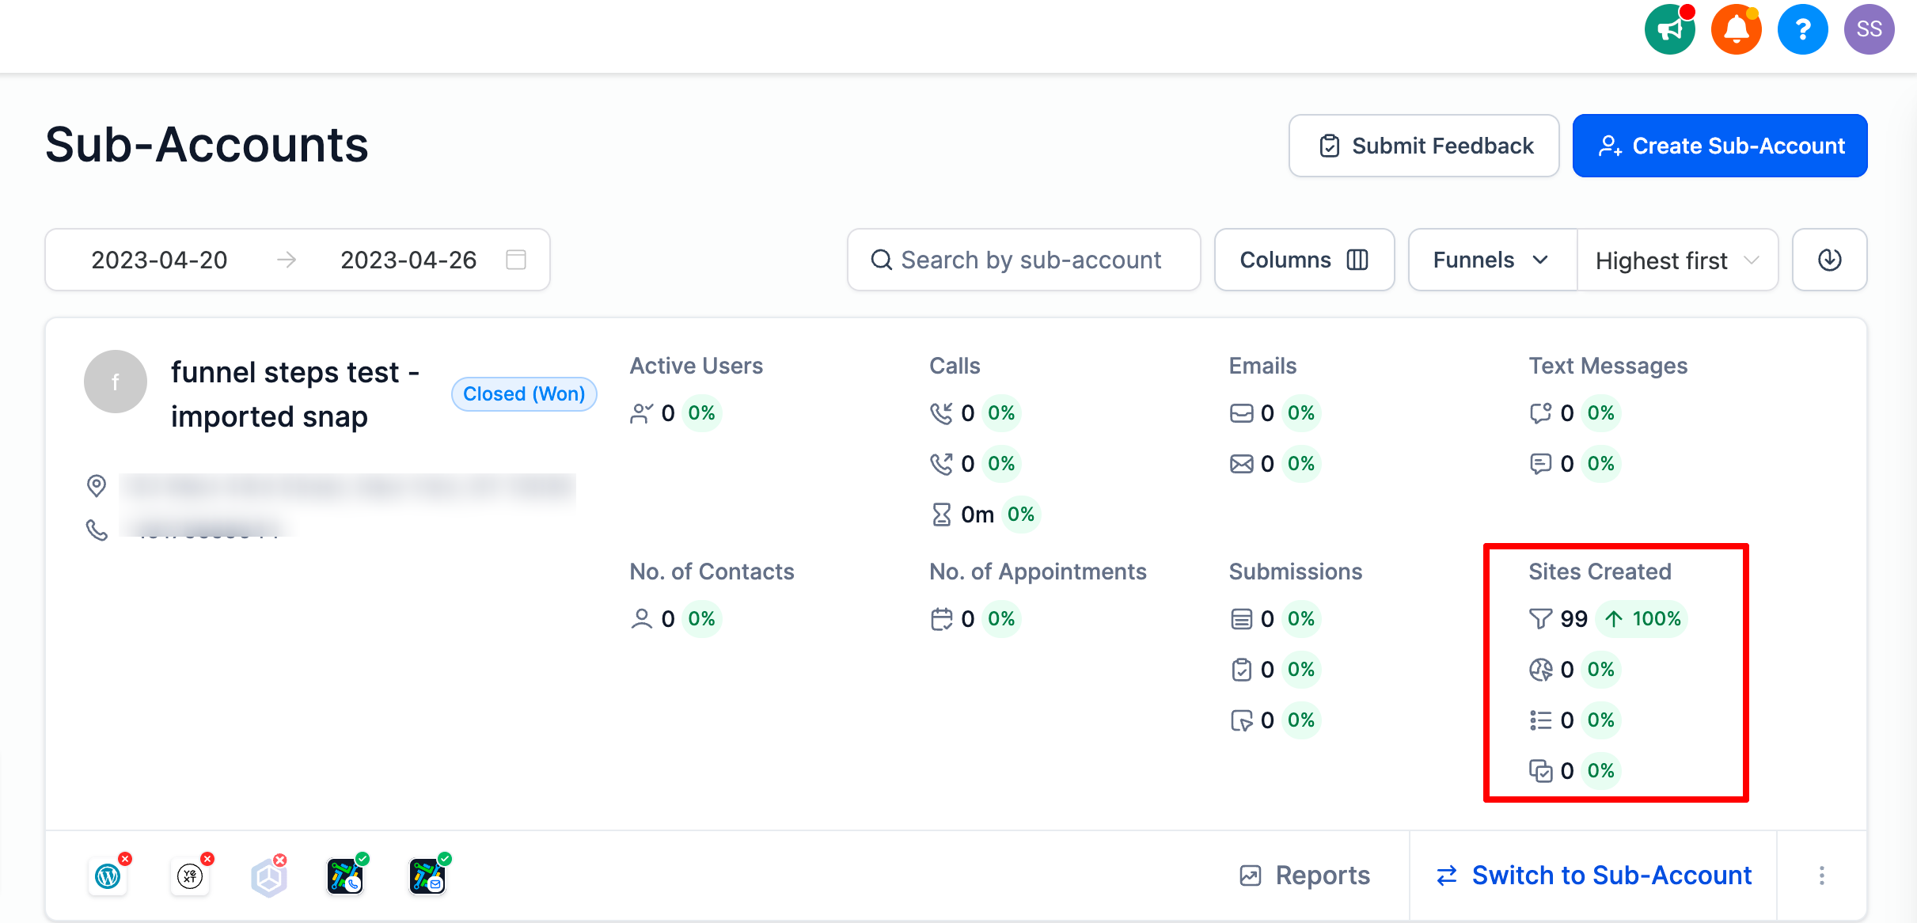Click the blue help question mark
The image size is (1917, 923).
pyautogui.click(x=1802, y=30)
